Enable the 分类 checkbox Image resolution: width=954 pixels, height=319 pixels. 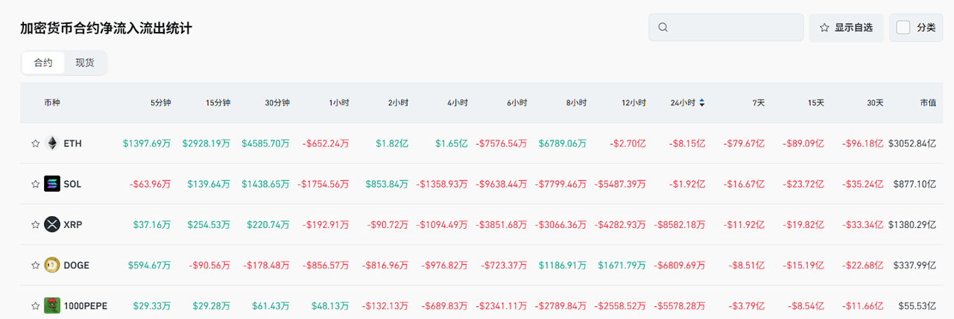[x=903, y=28]
